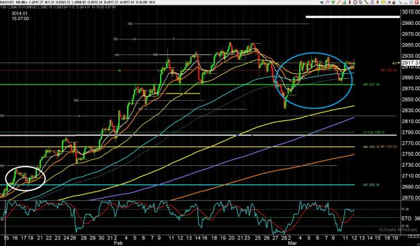
Task: Click the Mar month label on time axis
Action: [293, 243]
